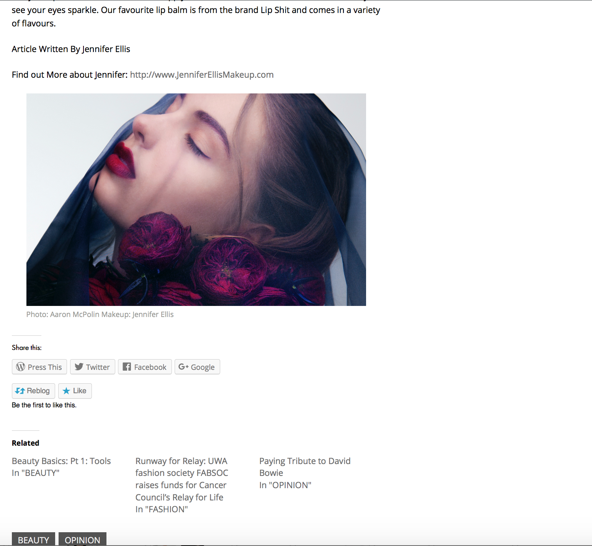Image resolution: width=592 pixels, height=546 pixels.
Task: Share the article on Google
Action: coord(197,367)
